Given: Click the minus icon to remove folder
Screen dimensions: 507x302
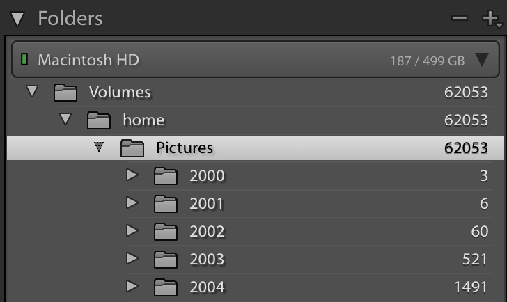Looking at the screenshot, I should point(460,19).
